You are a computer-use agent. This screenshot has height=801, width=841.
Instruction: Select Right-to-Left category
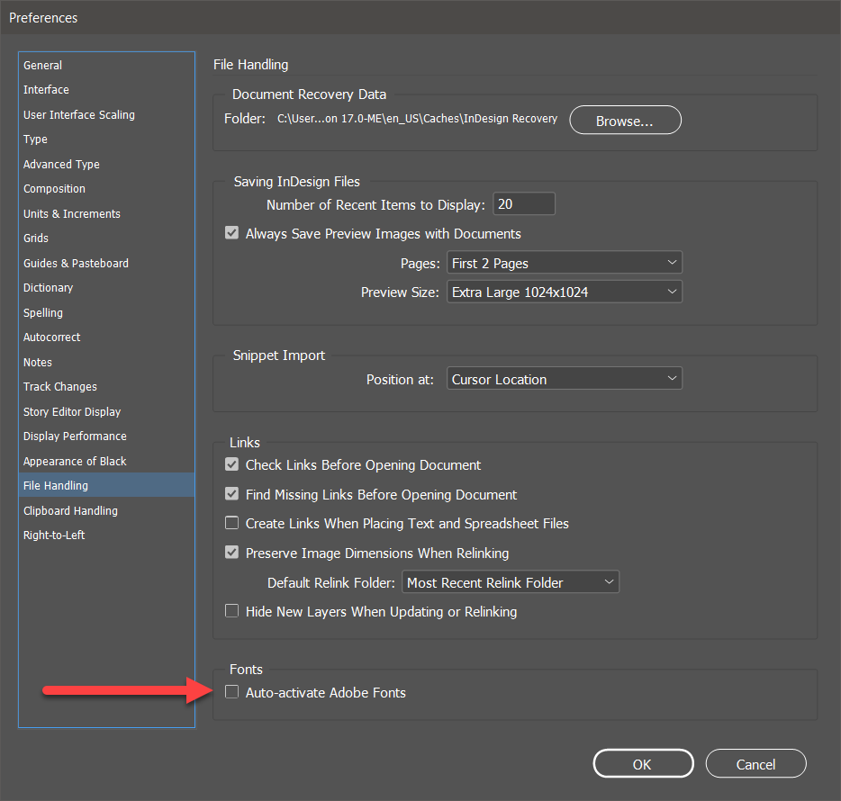click(106, 535)
